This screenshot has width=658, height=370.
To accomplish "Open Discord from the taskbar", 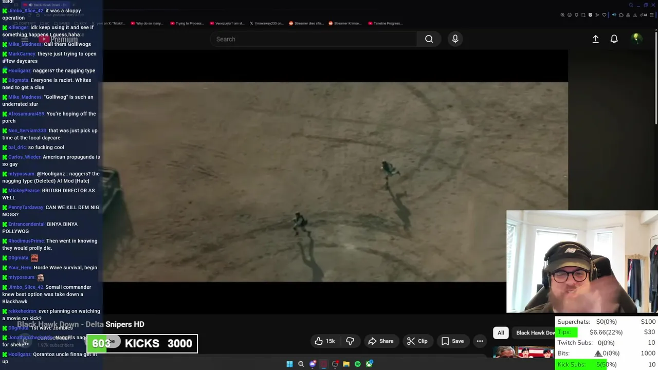I will coord(312,364).
